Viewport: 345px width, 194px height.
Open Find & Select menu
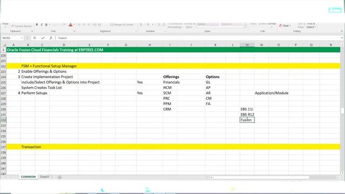coord(311,25)
